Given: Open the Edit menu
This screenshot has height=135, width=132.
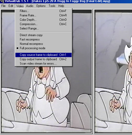Looking at the screenshot, I should tap(11, 6).
